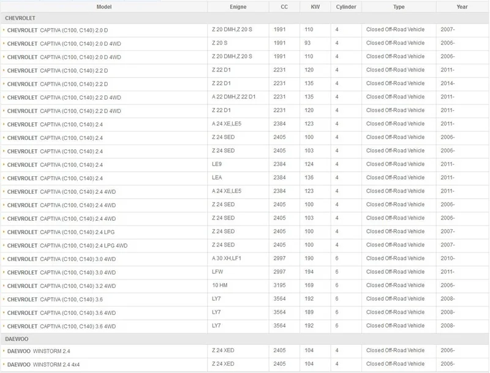Viewport: 490px width, 373px height.
Task: Click vehicle type in the 2014- row
Action: (x=395, y=83)
